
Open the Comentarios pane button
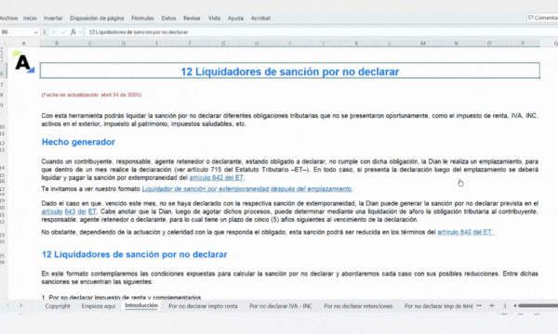pos(543,18)
